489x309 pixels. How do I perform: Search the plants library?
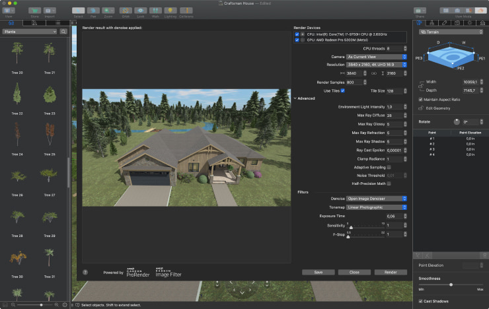63,32
